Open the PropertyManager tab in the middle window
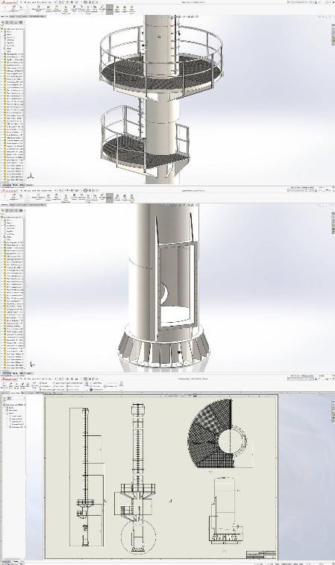 (x=8, y=211)
